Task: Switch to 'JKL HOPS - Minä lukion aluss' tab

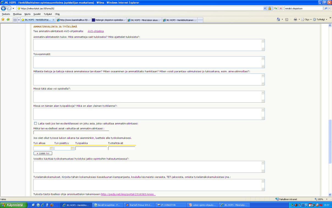Action: tap(144, 20)
